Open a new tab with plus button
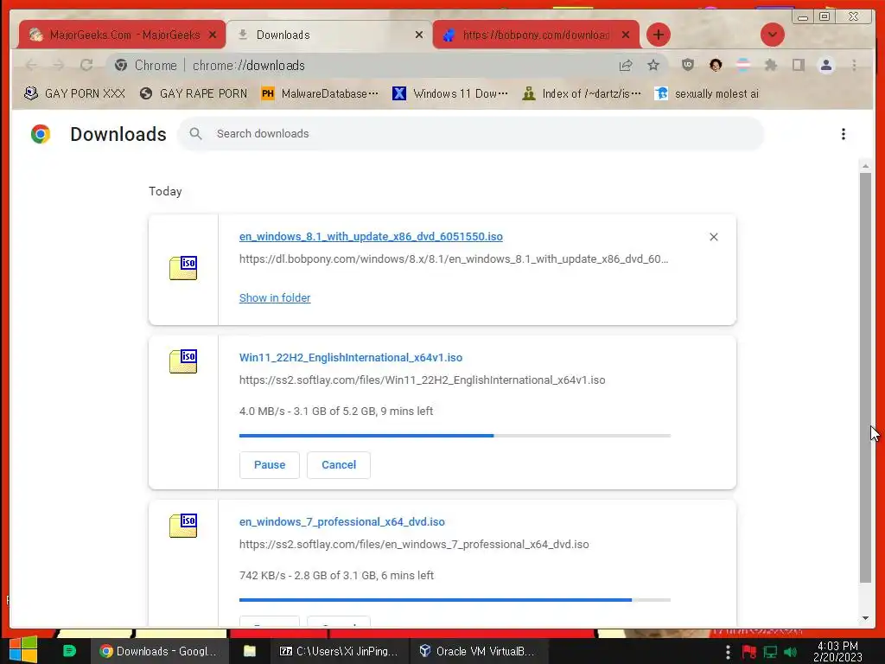Viewport: 885px width, 664px height. coord(658,35)
